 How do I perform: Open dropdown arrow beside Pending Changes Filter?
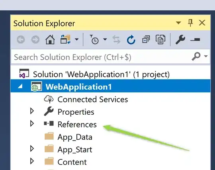[105, 39]
